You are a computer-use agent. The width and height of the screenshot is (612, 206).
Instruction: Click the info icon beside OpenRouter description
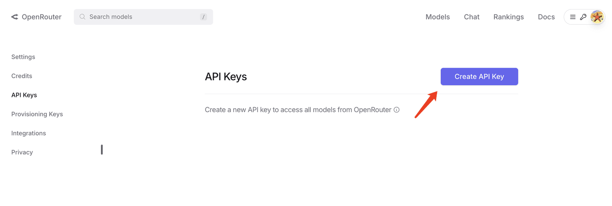(396, 110)
